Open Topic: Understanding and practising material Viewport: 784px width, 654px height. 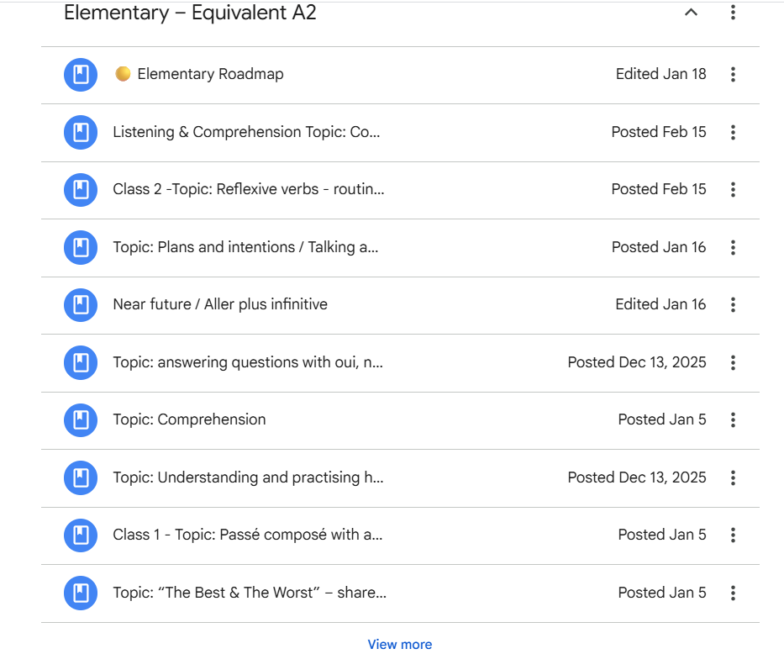248,477
